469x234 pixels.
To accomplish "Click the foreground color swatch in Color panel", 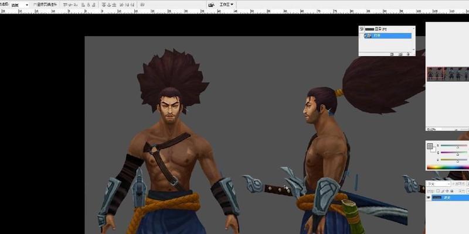I will coord(430,146).
